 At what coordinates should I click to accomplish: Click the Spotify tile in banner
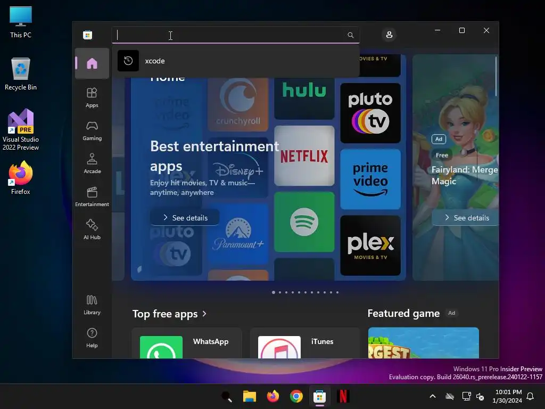click(304, 222)
